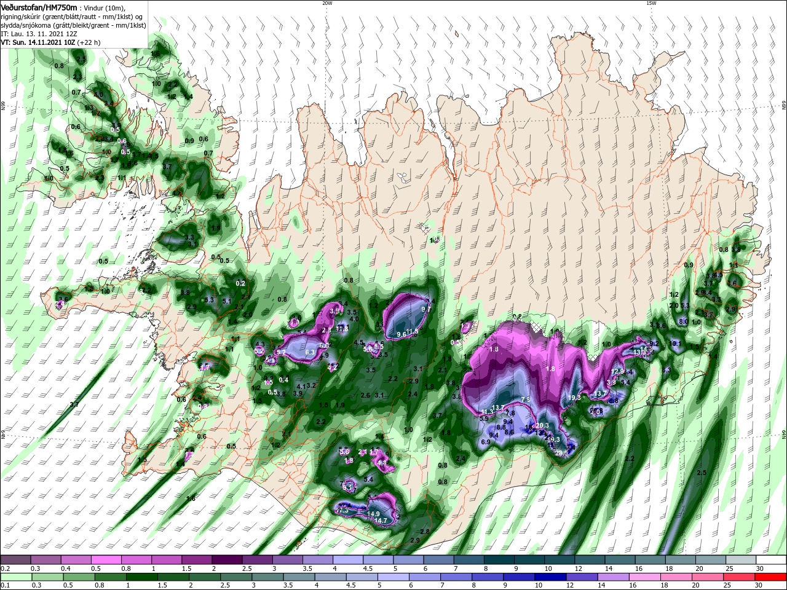
Task: Pick lower legend swatch between 10 and 12
Action: 550,577
